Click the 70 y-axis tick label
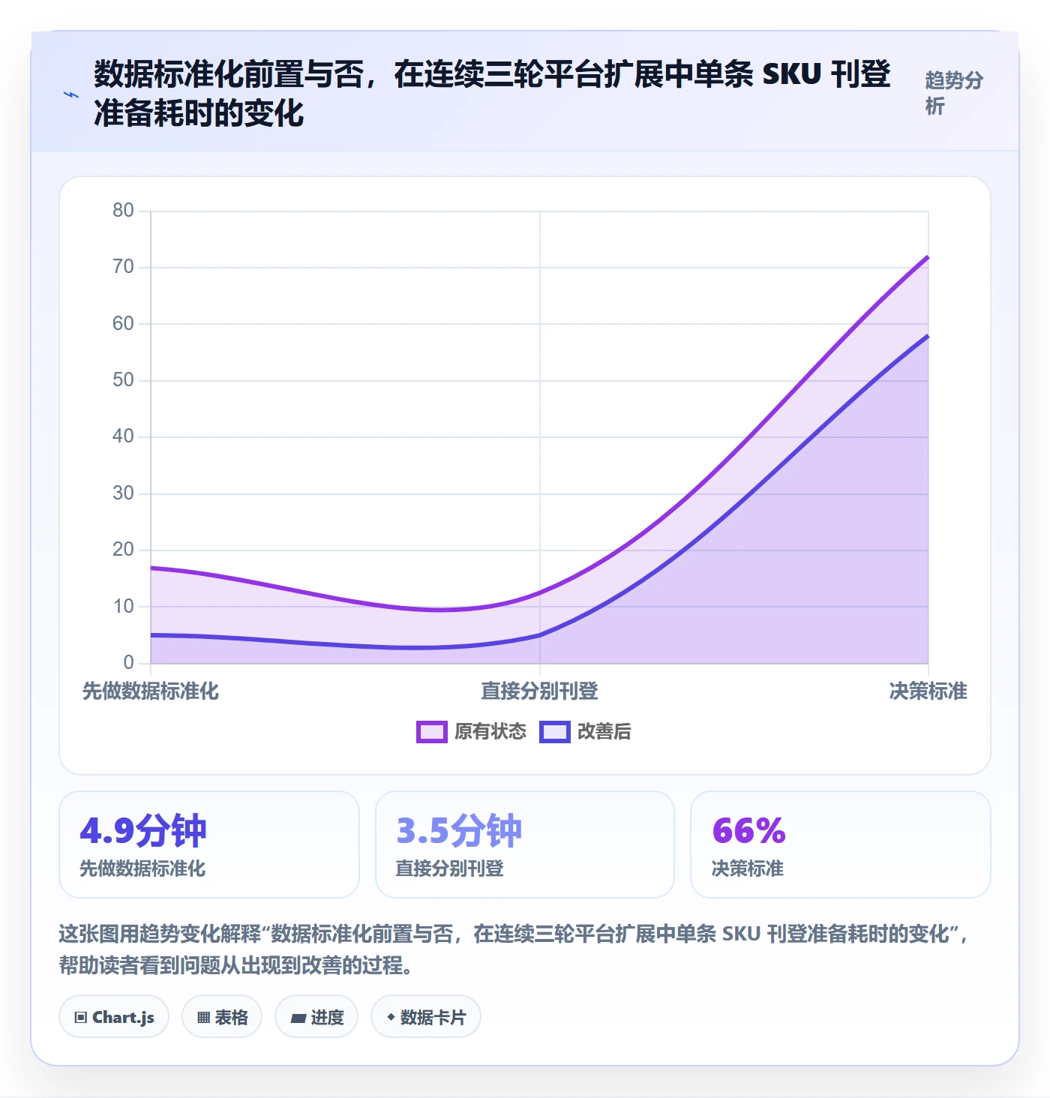The width and height of the screenshot is (1050, 1098). coord(123,266)
